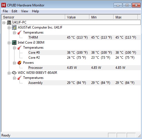This screenshot has width=142, height=139.
Task: Click the resize grip in status bar
Action: tap(139, 136)
